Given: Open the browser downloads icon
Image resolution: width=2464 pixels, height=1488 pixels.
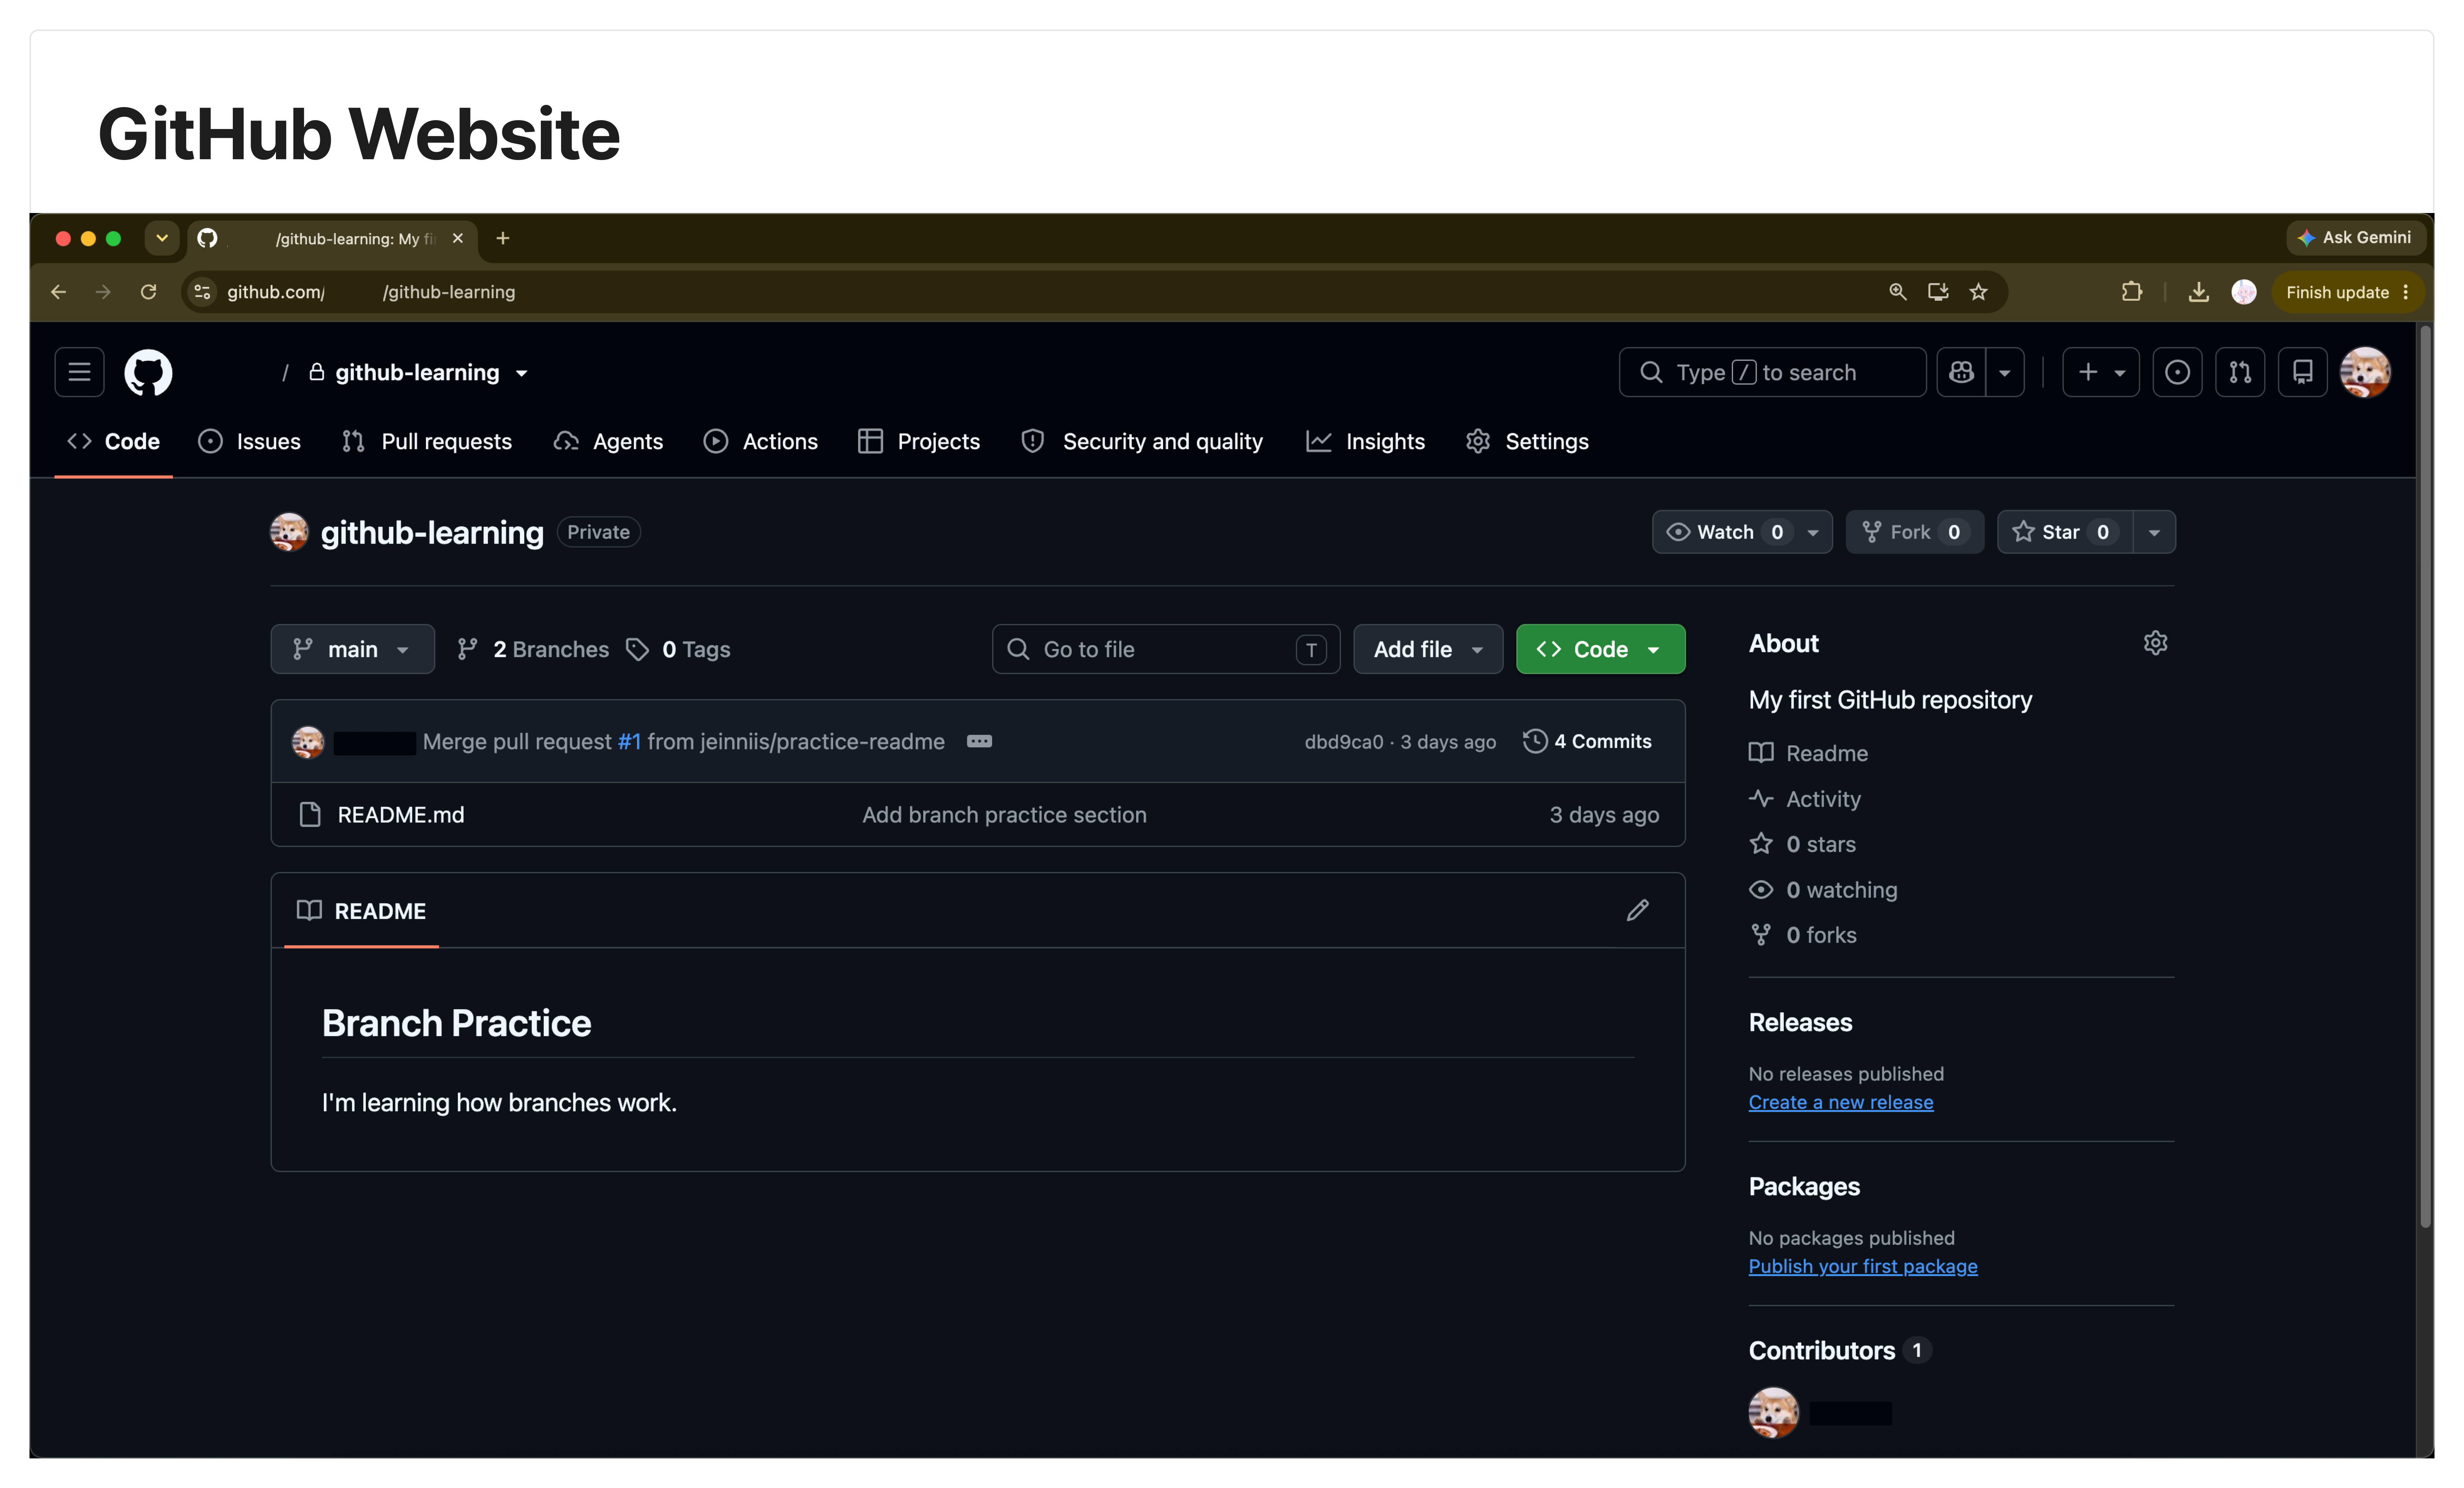Looking at the screenshot, I should [x=2198, y=292].
